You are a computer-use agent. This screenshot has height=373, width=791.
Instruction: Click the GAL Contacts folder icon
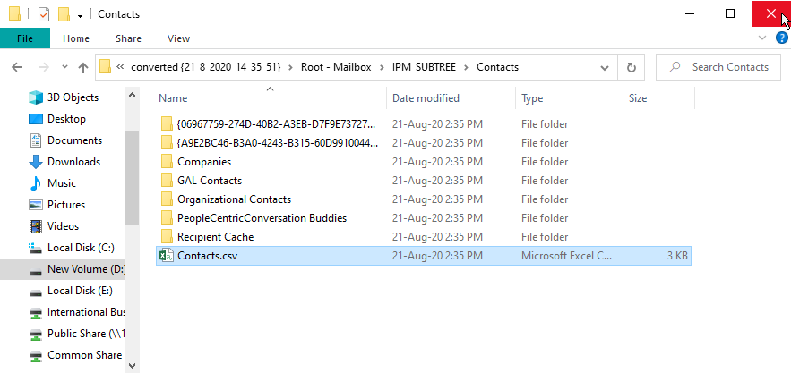[x=167, y=181]
